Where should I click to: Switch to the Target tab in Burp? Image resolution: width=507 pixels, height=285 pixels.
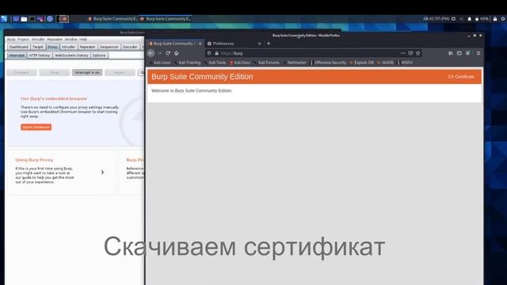click(x=38, y=47)
